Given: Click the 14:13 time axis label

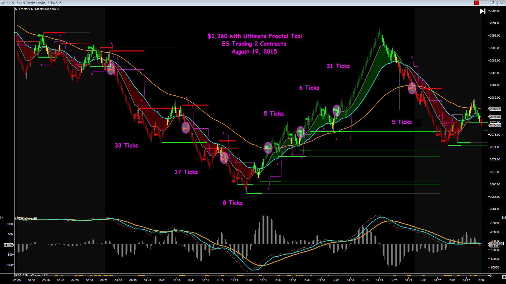Looking at the screenshot, I should (379, 280).
